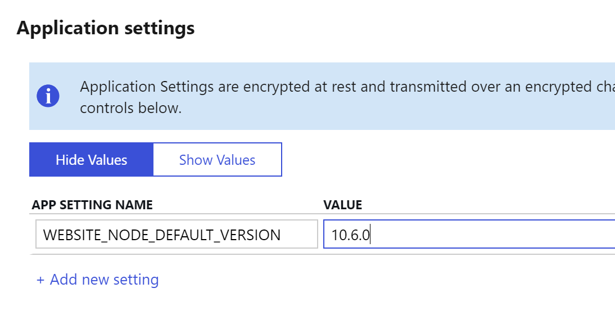615x315 pixels.
Task: Click the encrypted-at-rest information banner text
Action: [x=337, y=87]
